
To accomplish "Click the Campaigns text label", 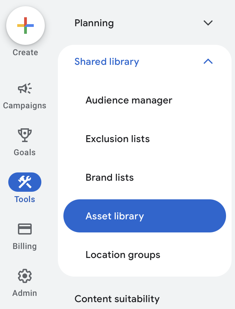I will [24, 106].
